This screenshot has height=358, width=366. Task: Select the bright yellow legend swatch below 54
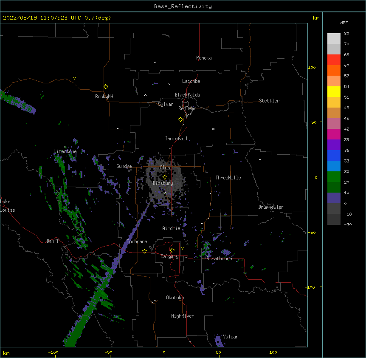tap(334, 91)
